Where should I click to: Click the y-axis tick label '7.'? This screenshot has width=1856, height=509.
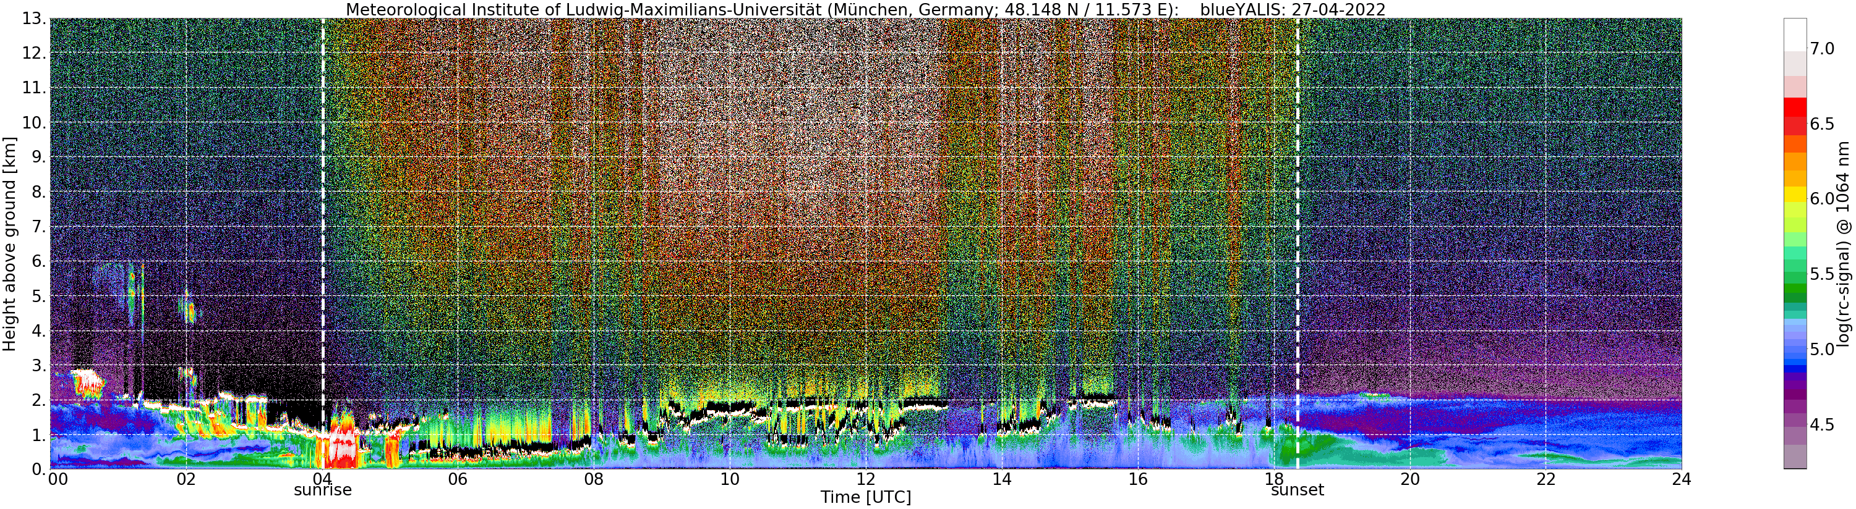39,227
